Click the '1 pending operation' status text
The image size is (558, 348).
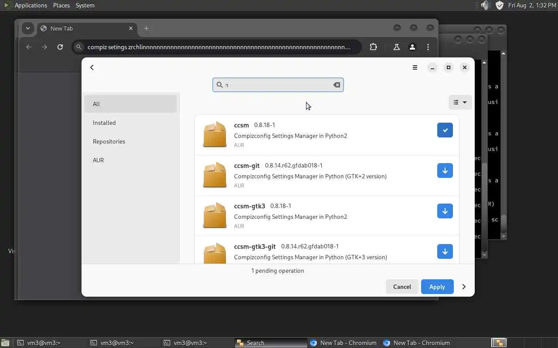point(278,271)
